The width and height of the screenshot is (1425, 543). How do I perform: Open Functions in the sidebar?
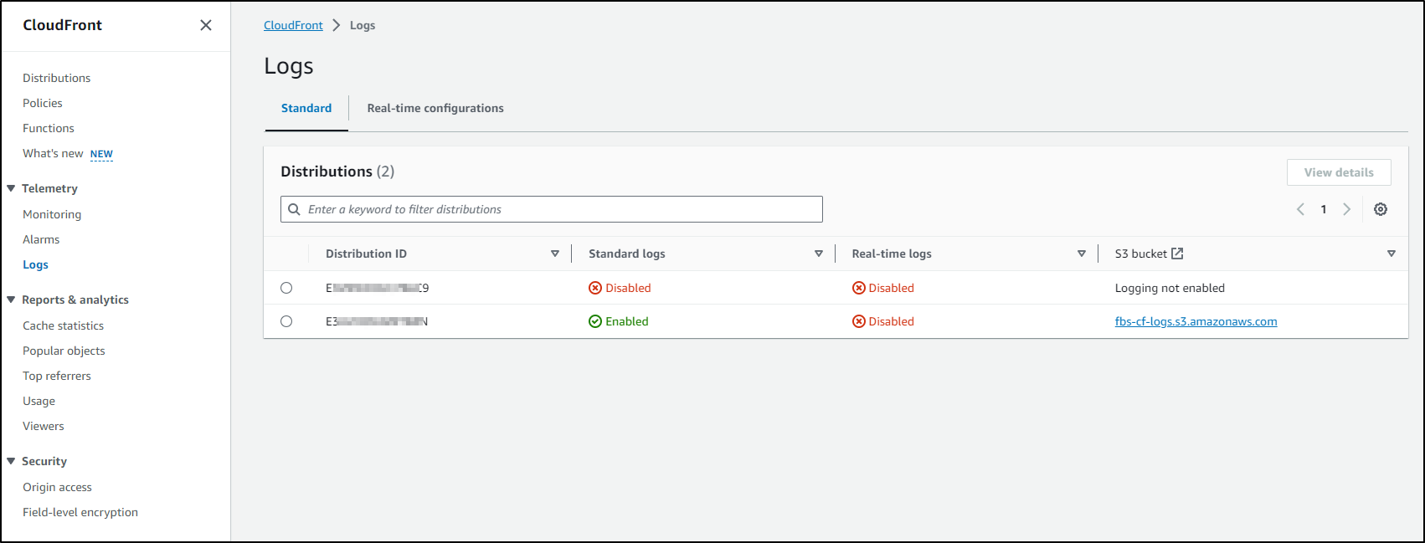point(49,128)
